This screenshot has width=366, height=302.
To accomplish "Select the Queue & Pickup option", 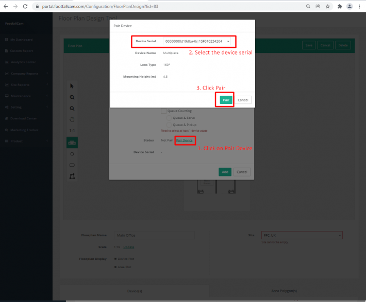I will pos(169,125).
